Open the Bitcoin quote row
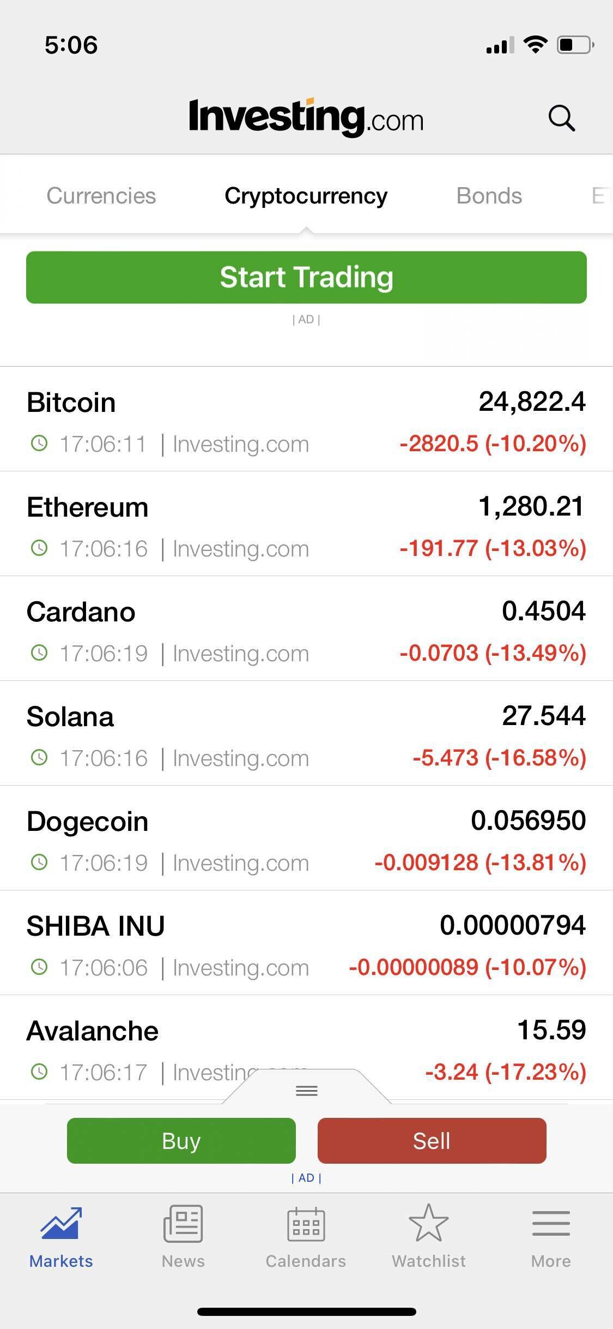Image resolution: width=613 pixels, height=1329 pixels. click(306, 419)
